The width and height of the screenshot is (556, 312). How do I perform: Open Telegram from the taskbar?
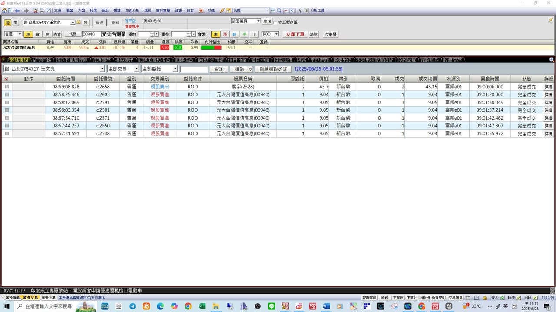click(132, 306)
